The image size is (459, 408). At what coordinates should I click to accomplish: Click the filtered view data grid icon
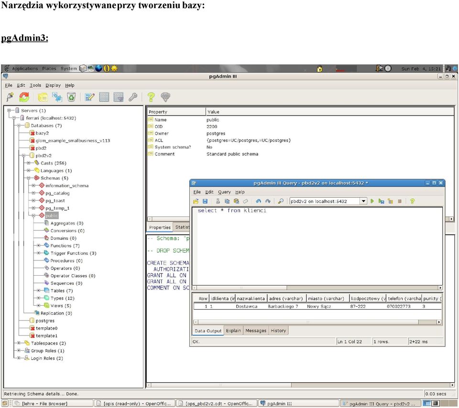(118, 97)
